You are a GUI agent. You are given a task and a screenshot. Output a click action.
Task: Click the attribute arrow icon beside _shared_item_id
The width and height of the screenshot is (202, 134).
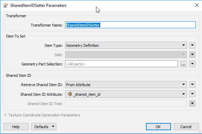[70, 94]
